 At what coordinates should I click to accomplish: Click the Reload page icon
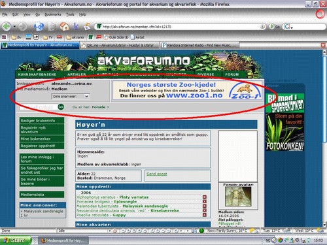pyautogui.click(x=39, y=27)
